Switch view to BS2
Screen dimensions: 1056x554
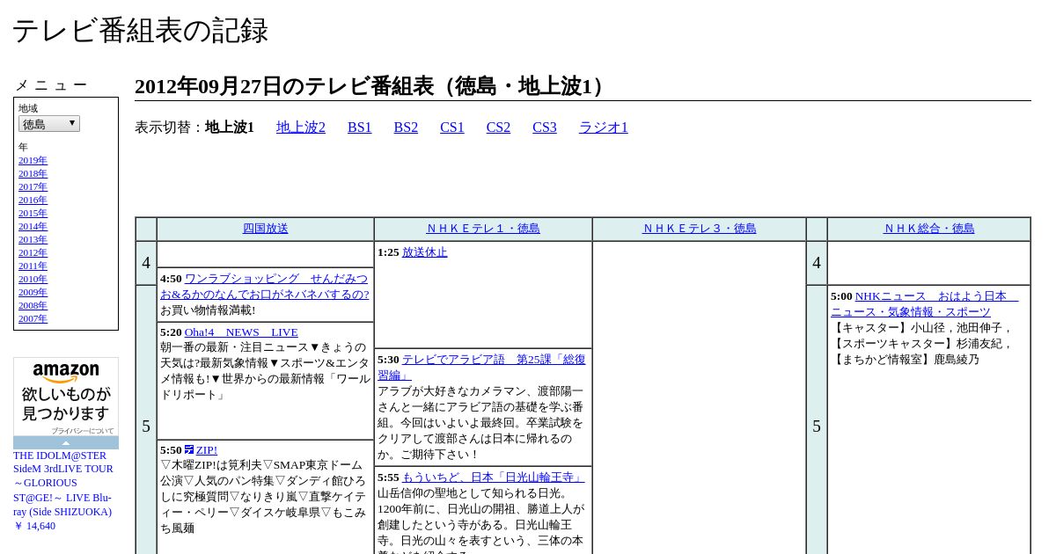(x=406, y=128)
